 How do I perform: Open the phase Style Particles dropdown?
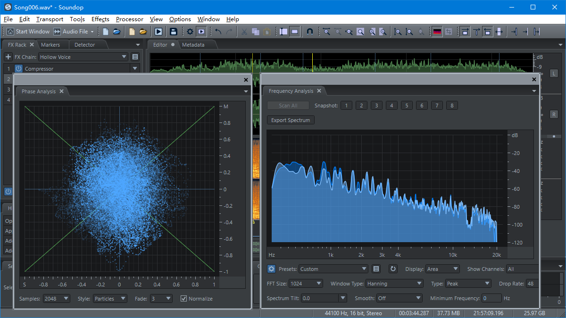pos(109,299)
